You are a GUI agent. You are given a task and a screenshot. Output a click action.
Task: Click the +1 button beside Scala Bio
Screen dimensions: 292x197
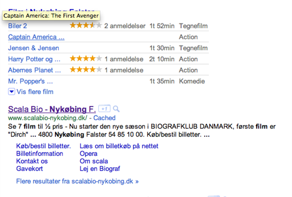coord(104,109)
